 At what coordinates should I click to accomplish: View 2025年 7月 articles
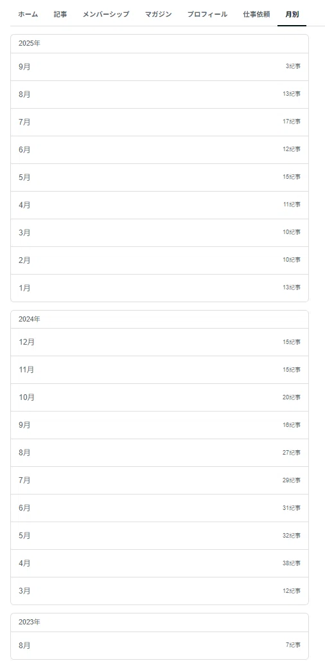(x=159, y=122)
